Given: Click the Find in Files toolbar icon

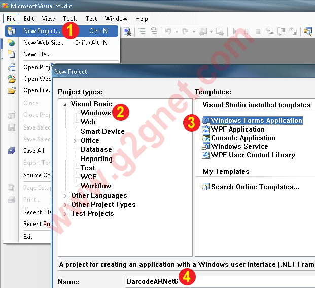Looking at the screenshot, I should (127, 31).
